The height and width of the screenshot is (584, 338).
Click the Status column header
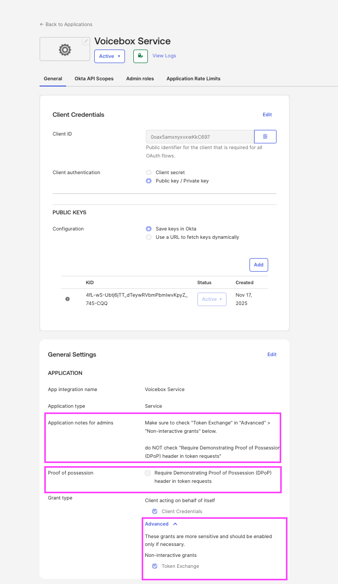click(204, 283)
